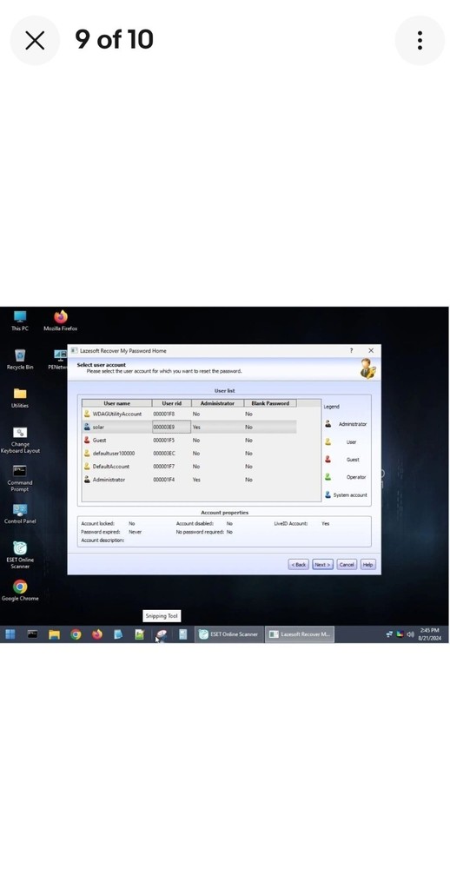This screenshot has width=450, height=869.
Task: Click the 000003E9 user rid cell
Action: tap(171, 428)
